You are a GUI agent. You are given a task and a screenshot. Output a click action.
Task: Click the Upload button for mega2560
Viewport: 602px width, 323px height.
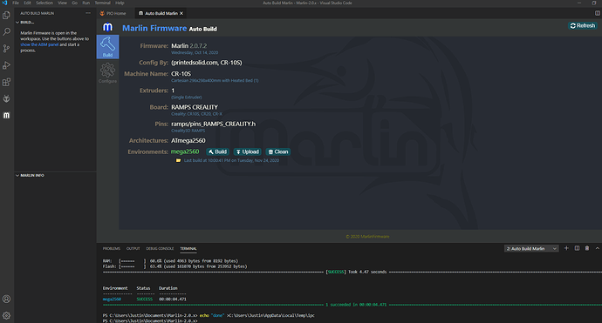pyautogui.click(x=247, y=151)
